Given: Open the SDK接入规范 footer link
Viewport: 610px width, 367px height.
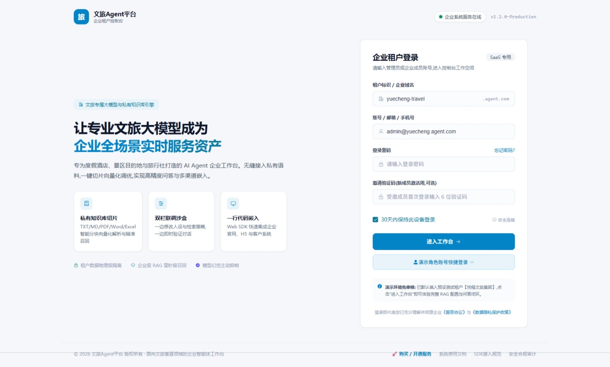Looking at the screenshot, I should click(488, 354).
